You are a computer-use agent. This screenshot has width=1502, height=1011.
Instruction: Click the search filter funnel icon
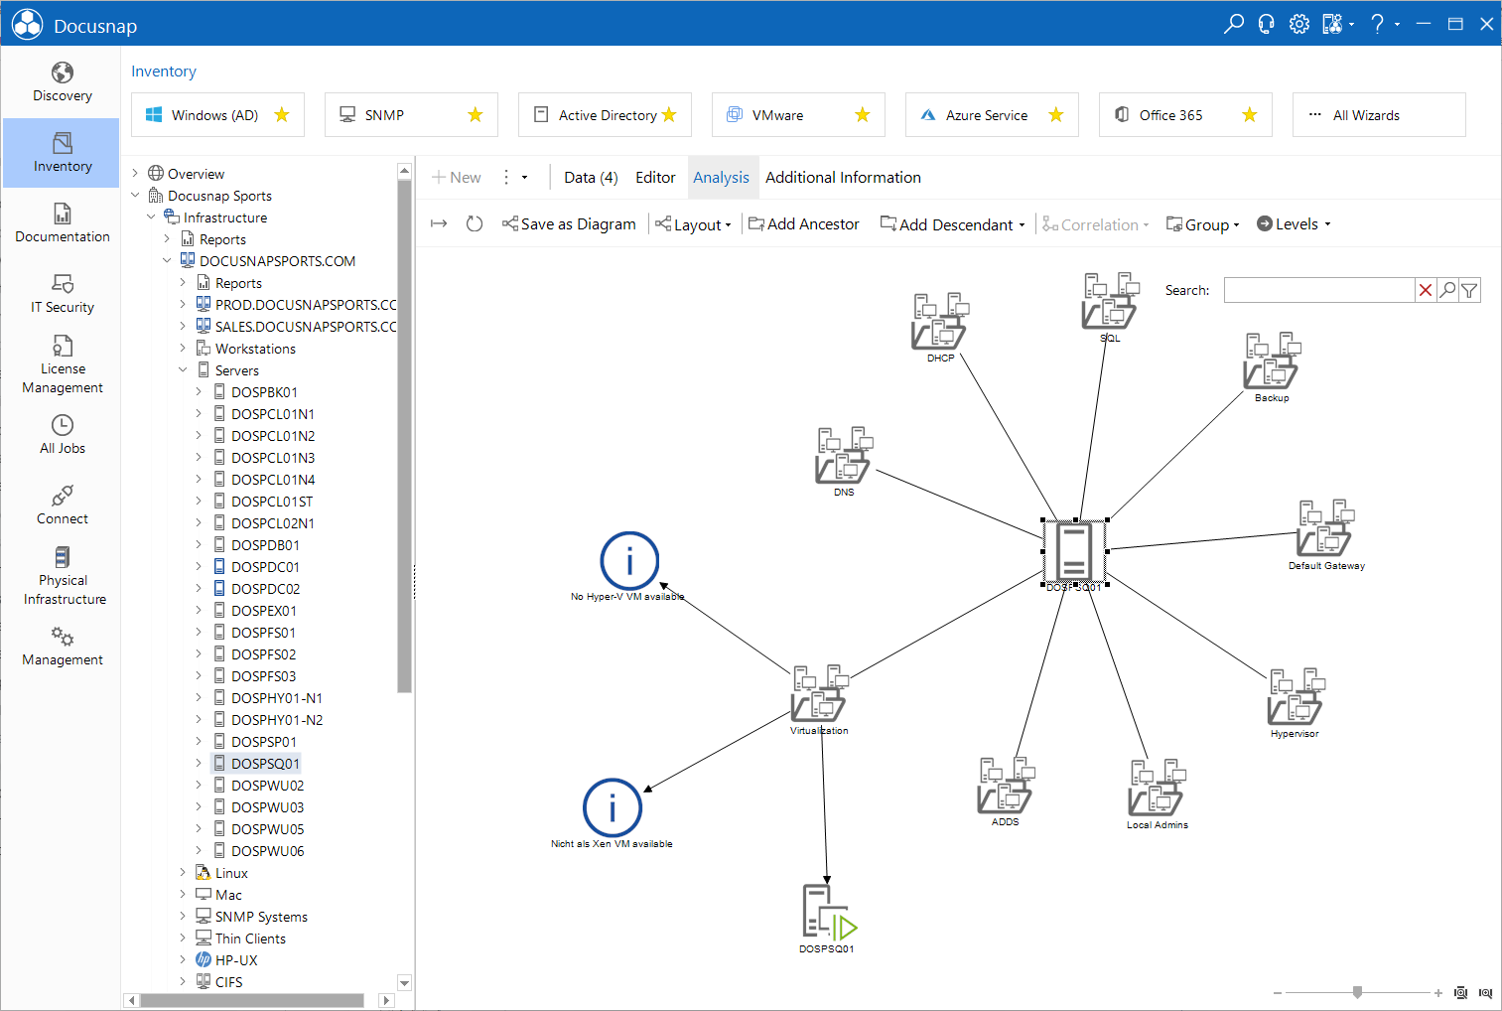[1470, 290]
